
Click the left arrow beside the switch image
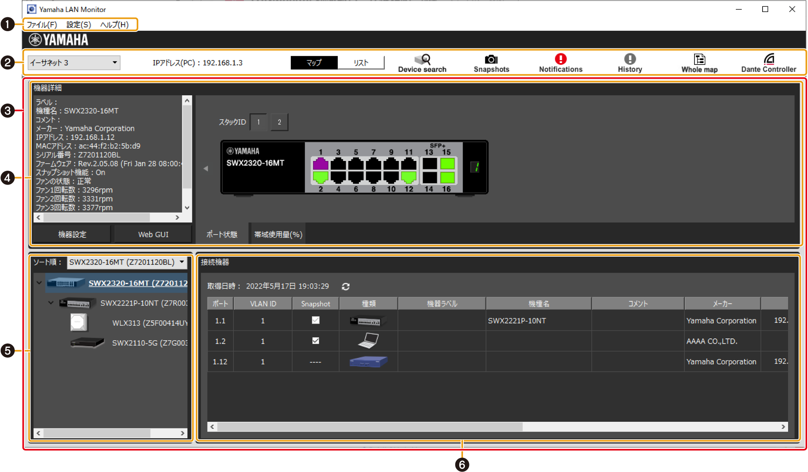[x=206, y=168]
